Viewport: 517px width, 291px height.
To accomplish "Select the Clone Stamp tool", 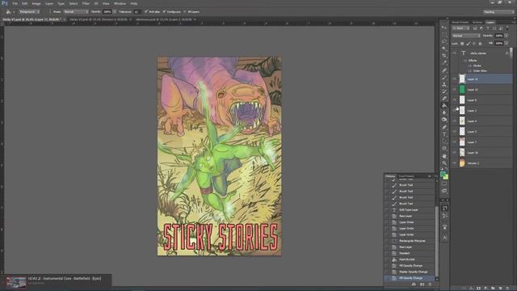I will tap(444, 84).
